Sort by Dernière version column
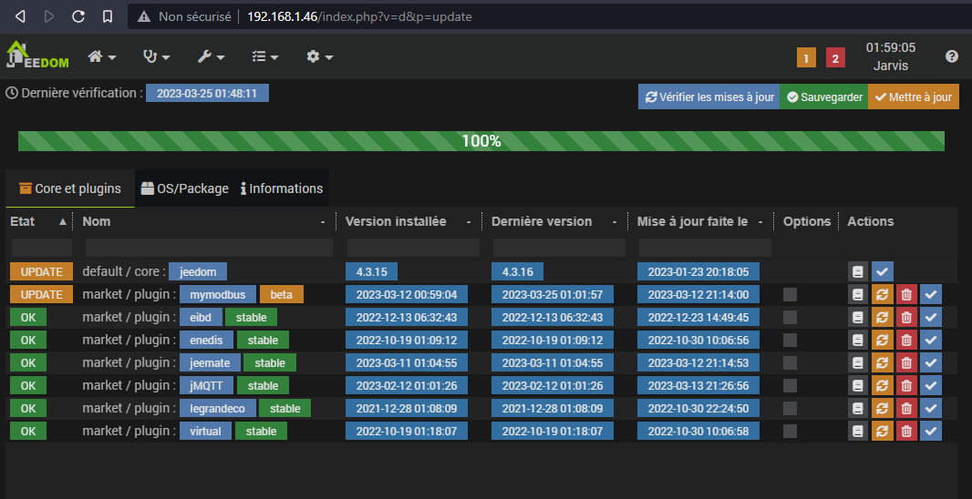Viewport: 972px width, 499px height. point(554,221)
